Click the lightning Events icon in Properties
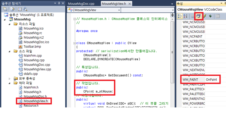The height and width of the screenshot is (121, 226). coord(205,16)
